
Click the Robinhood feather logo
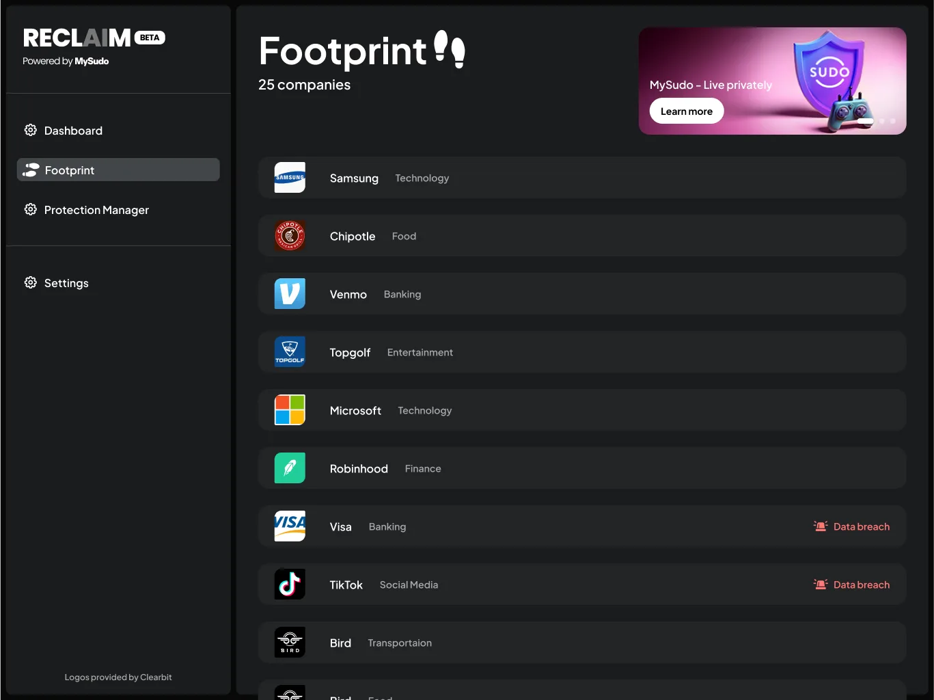(290, 468)
